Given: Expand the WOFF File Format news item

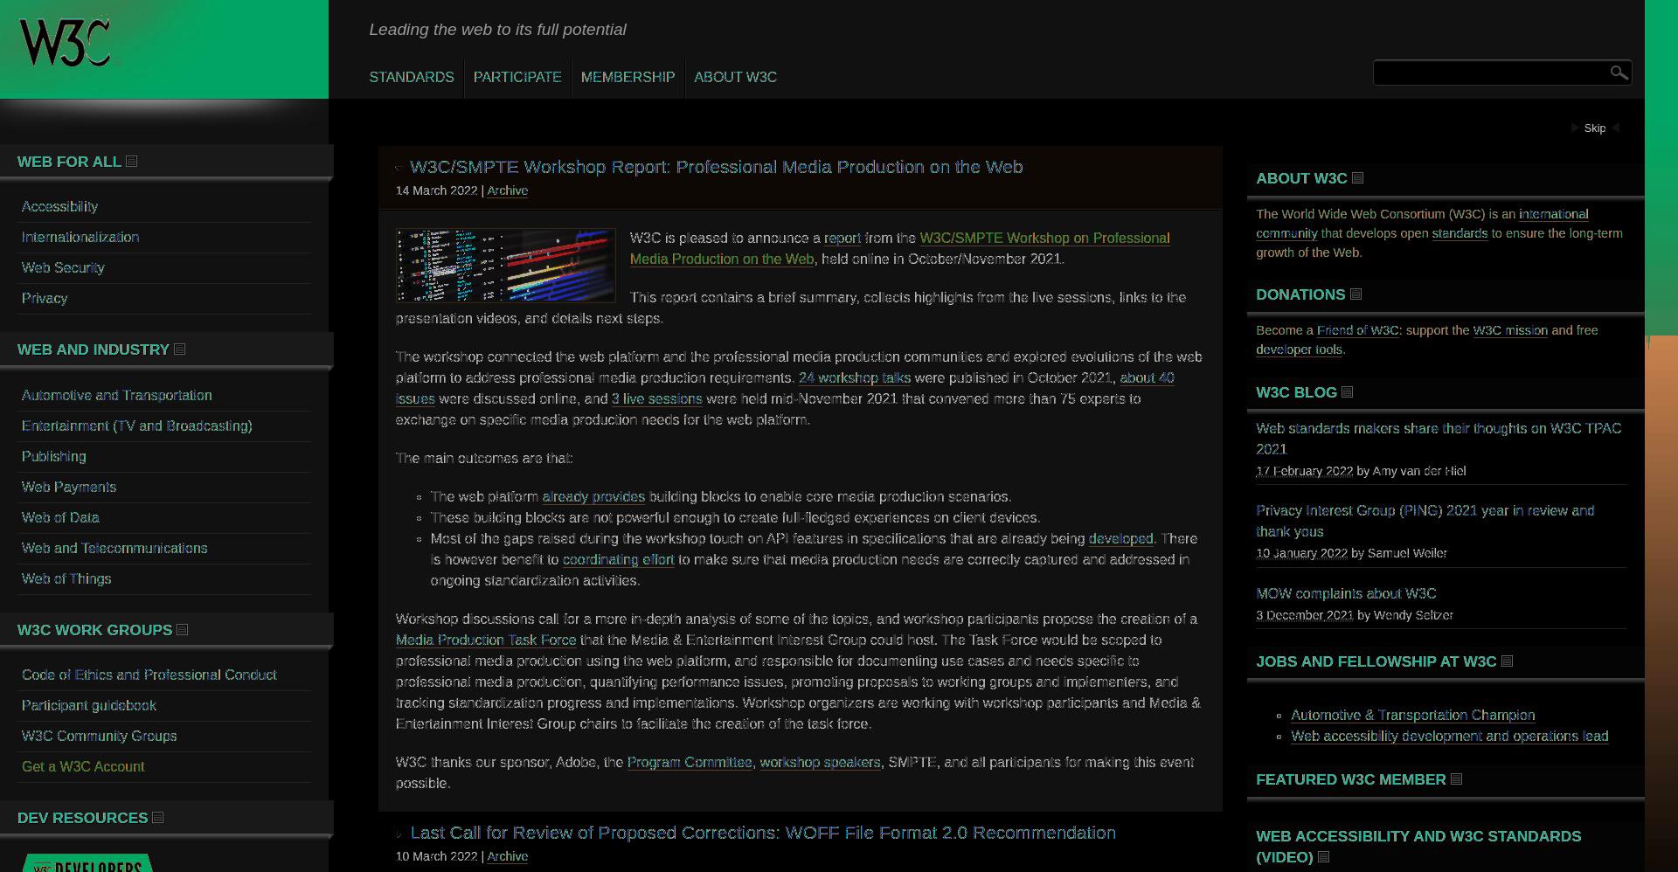Looking at the screenshot, I should tap(399, 834).
